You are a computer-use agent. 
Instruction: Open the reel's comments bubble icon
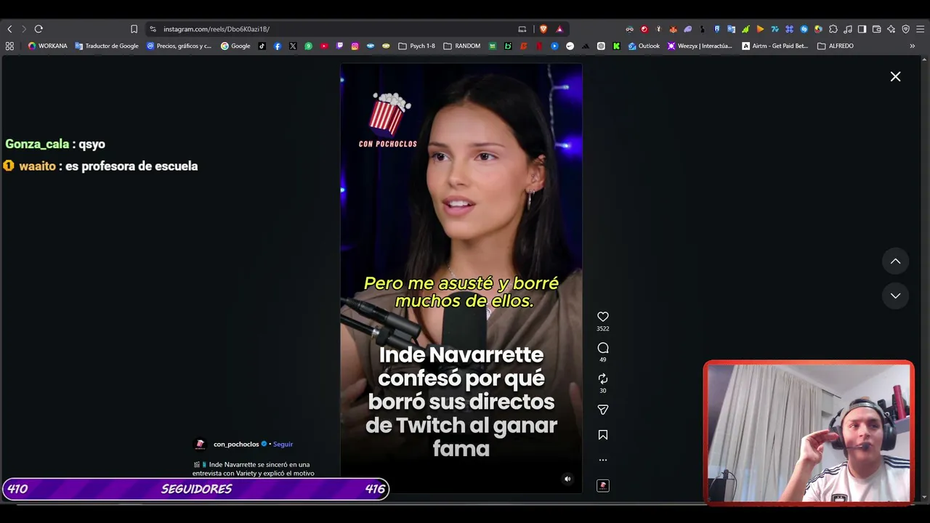[603, 348]
